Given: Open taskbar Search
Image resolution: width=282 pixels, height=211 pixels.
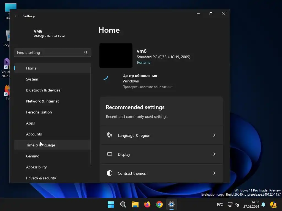Looking at the screenshot, I should [123, 204].
